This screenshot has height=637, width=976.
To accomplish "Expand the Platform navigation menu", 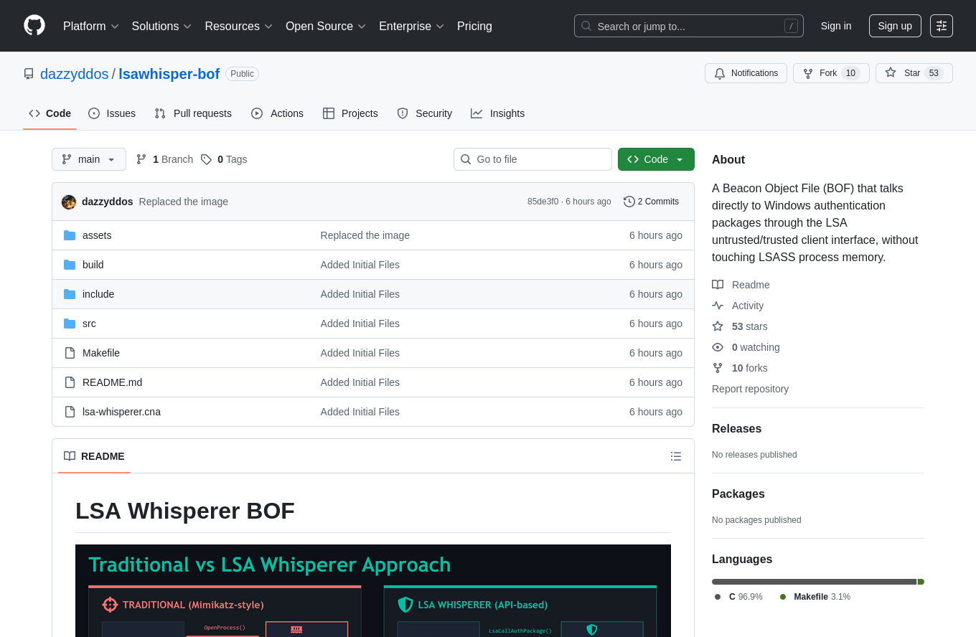I will coord(91,27).
